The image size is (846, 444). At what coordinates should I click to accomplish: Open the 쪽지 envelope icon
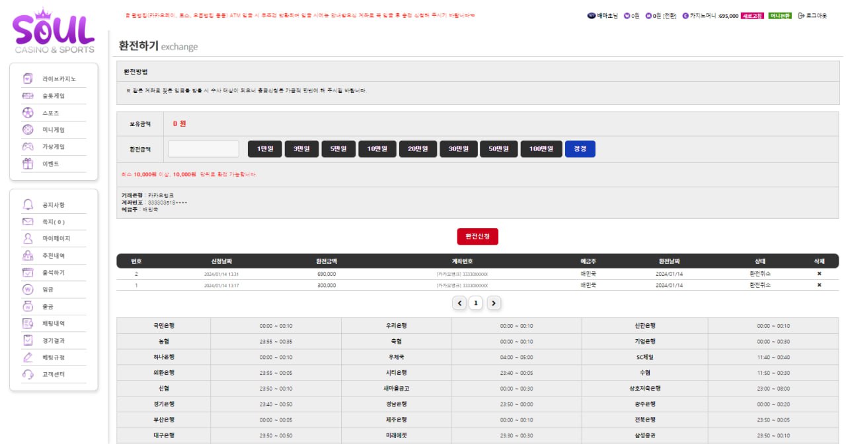[x=28, y=222]
